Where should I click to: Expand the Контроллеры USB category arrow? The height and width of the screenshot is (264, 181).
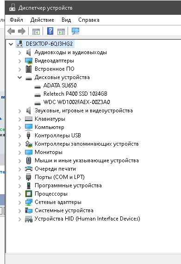[20, 136]
